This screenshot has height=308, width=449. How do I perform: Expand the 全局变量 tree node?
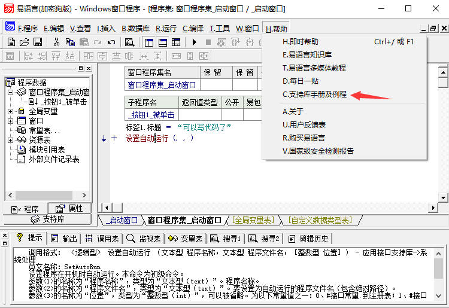click(x=10, y=111)
